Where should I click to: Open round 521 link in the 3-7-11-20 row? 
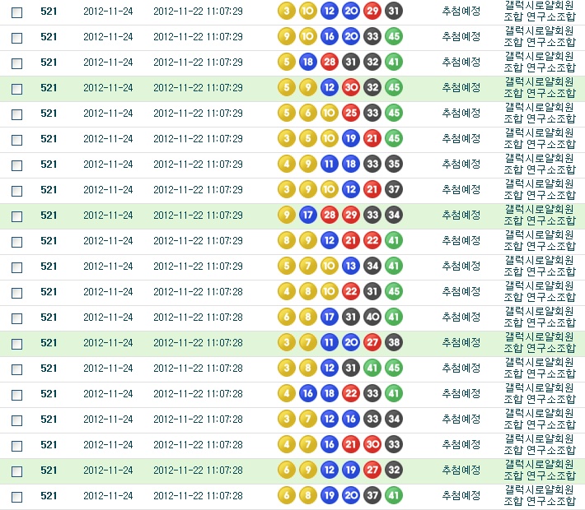[x=49, y=343]
